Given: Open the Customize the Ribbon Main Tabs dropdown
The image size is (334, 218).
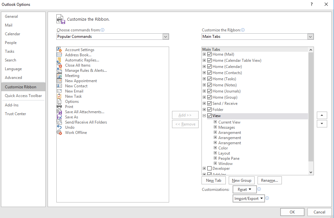Looking at the screenshot, I should (310, 37).
